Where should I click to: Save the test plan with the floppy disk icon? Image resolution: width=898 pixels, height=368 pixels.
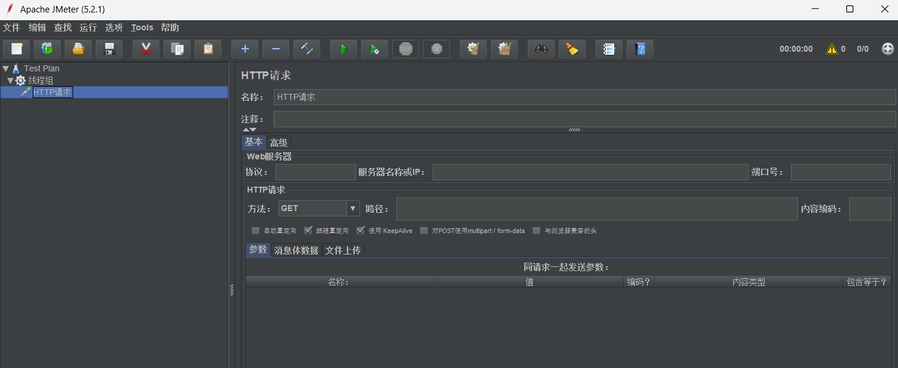click(109, 49)
